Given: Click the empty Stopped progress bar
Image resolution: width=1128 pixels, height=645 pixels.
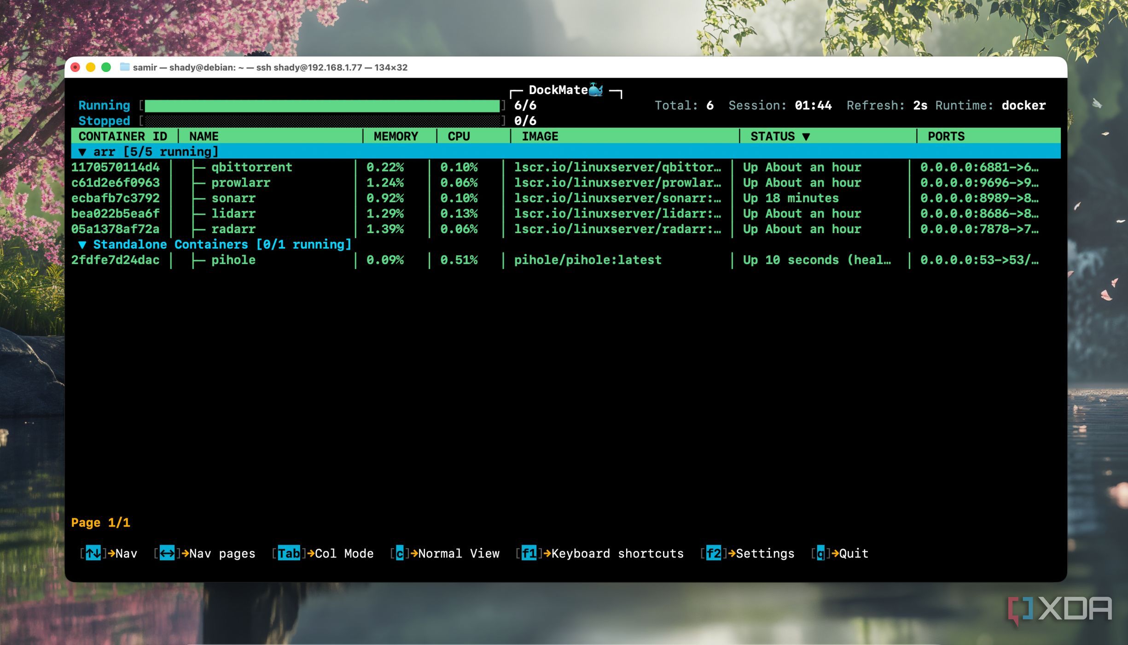Looking at the screenshot, I should (322, 121).
